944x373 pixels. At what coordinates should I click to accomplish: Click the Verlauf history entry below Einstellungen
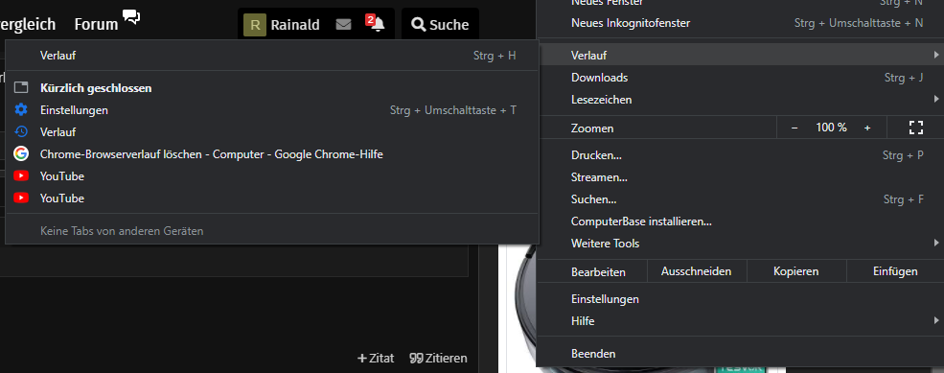click(x=272, y=132)
